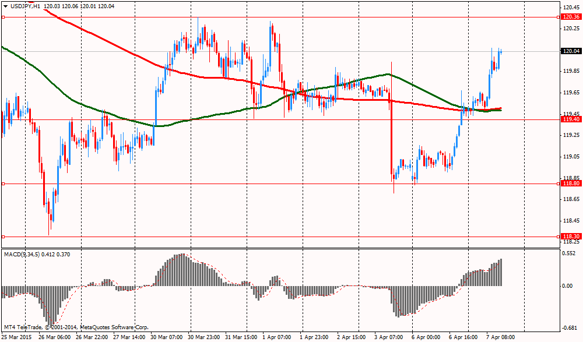Click the -0.681 MACD scale value
The width and height of the screenshot is (583, 342).
coord(570,327)
